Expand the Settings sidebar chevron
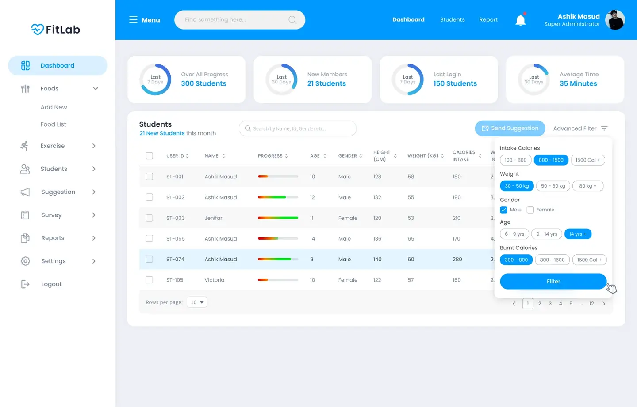This screenshot has width=637, height=407. click(94, 261)
